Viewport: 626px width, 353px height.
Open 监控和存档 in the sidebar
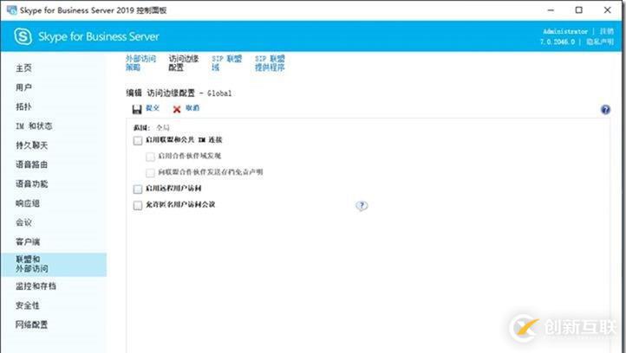36,286
